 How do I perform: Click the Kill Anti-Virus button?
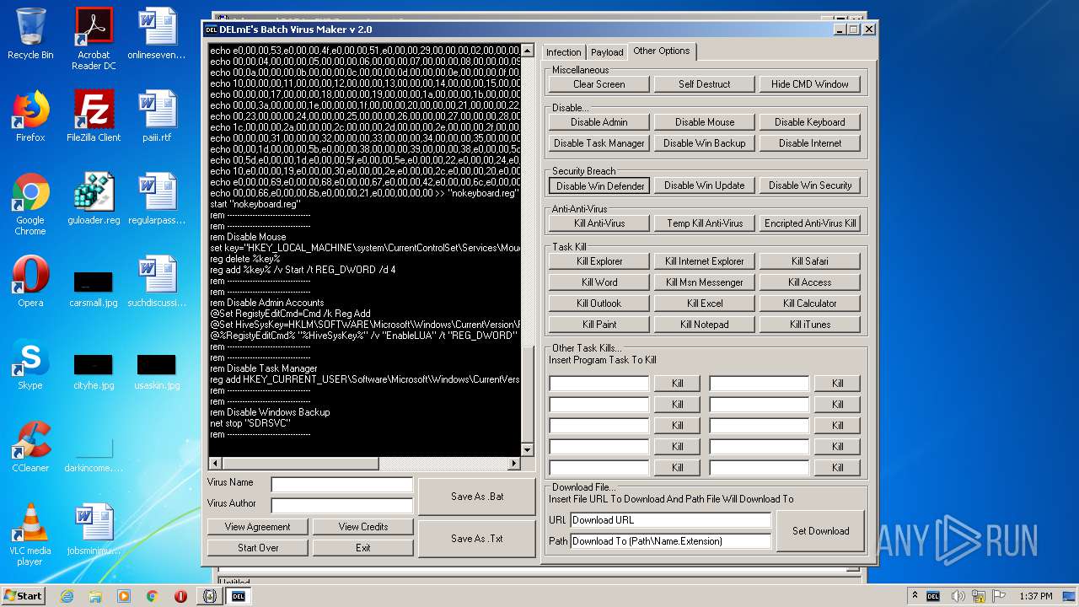[x=599, y=223]
